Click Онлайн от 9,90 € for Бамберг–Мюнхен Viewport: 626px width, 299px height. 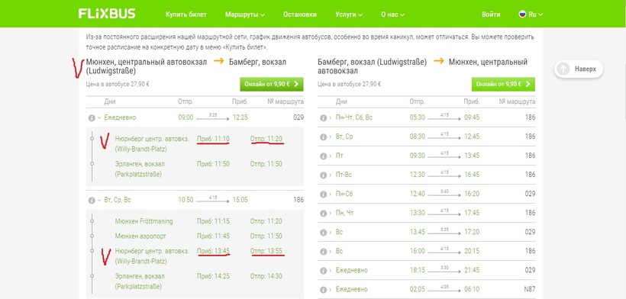[x=503, y=84]
